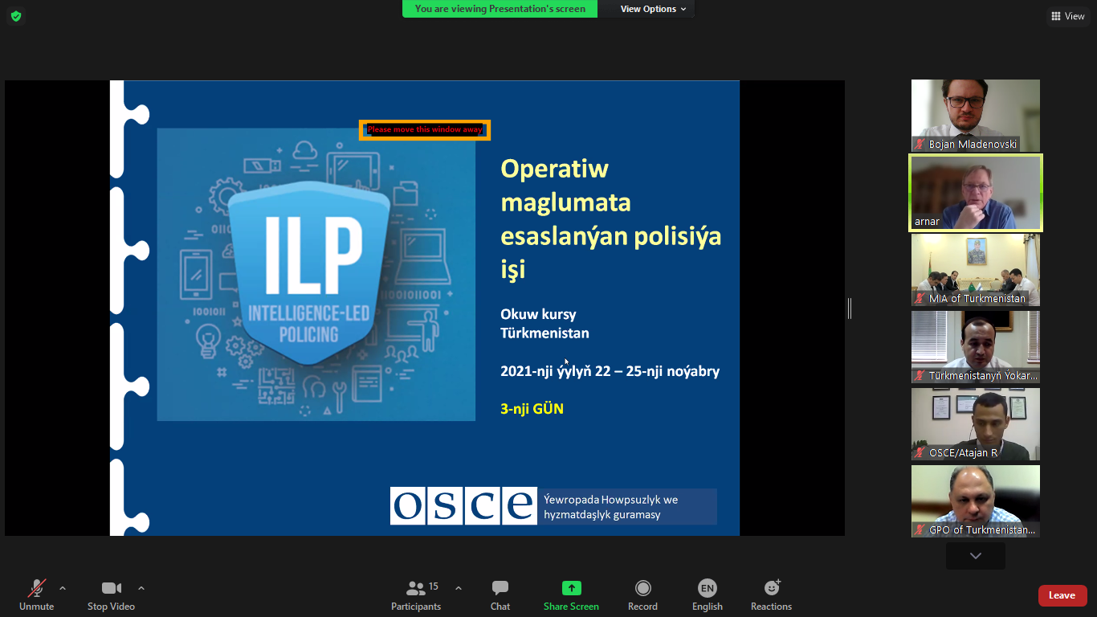Stop Video camera toggle
The image size is (1097, 617).
[111, 595]
